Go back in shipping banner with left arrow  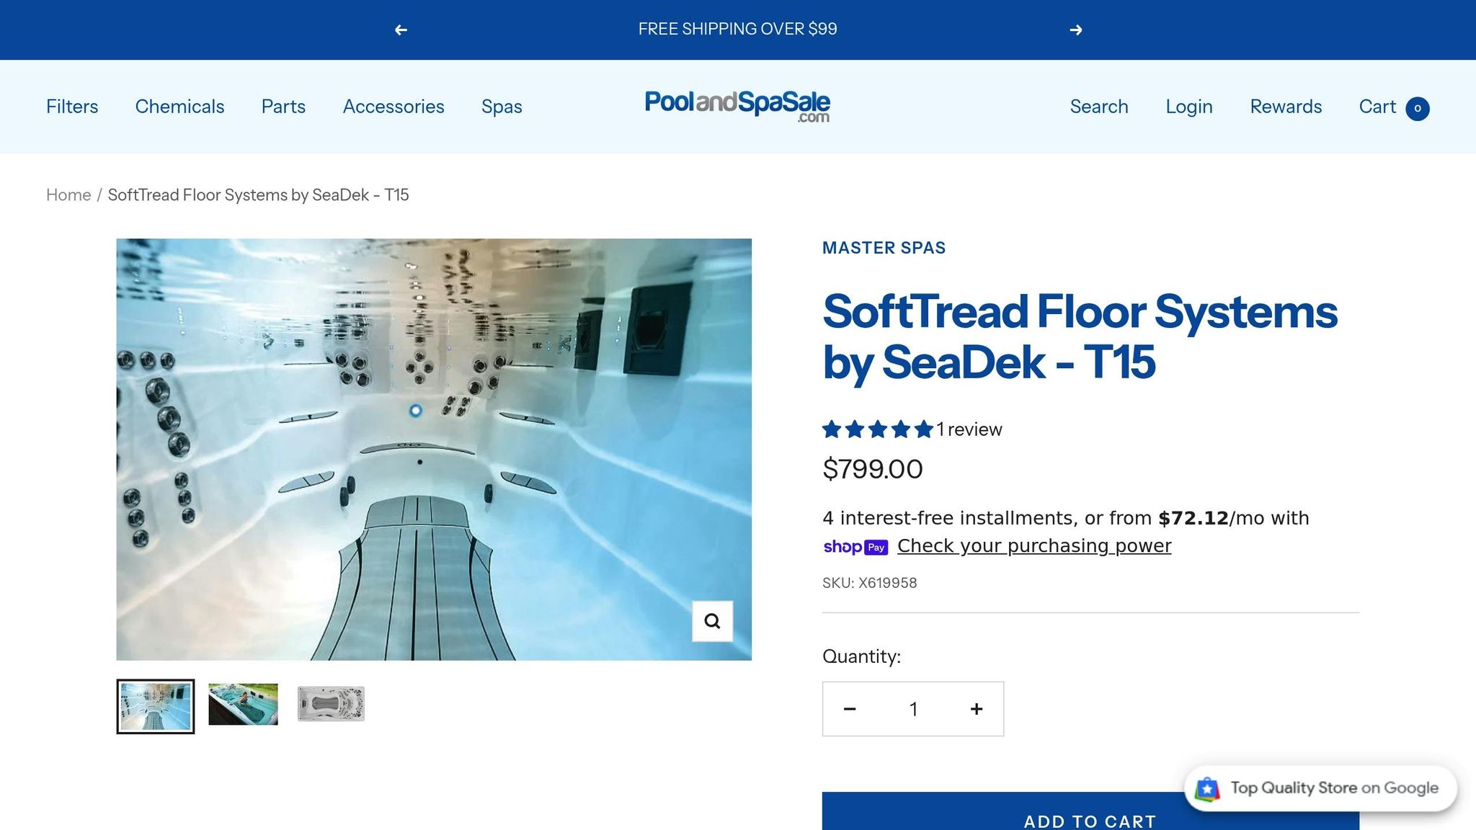pos(401,30)
